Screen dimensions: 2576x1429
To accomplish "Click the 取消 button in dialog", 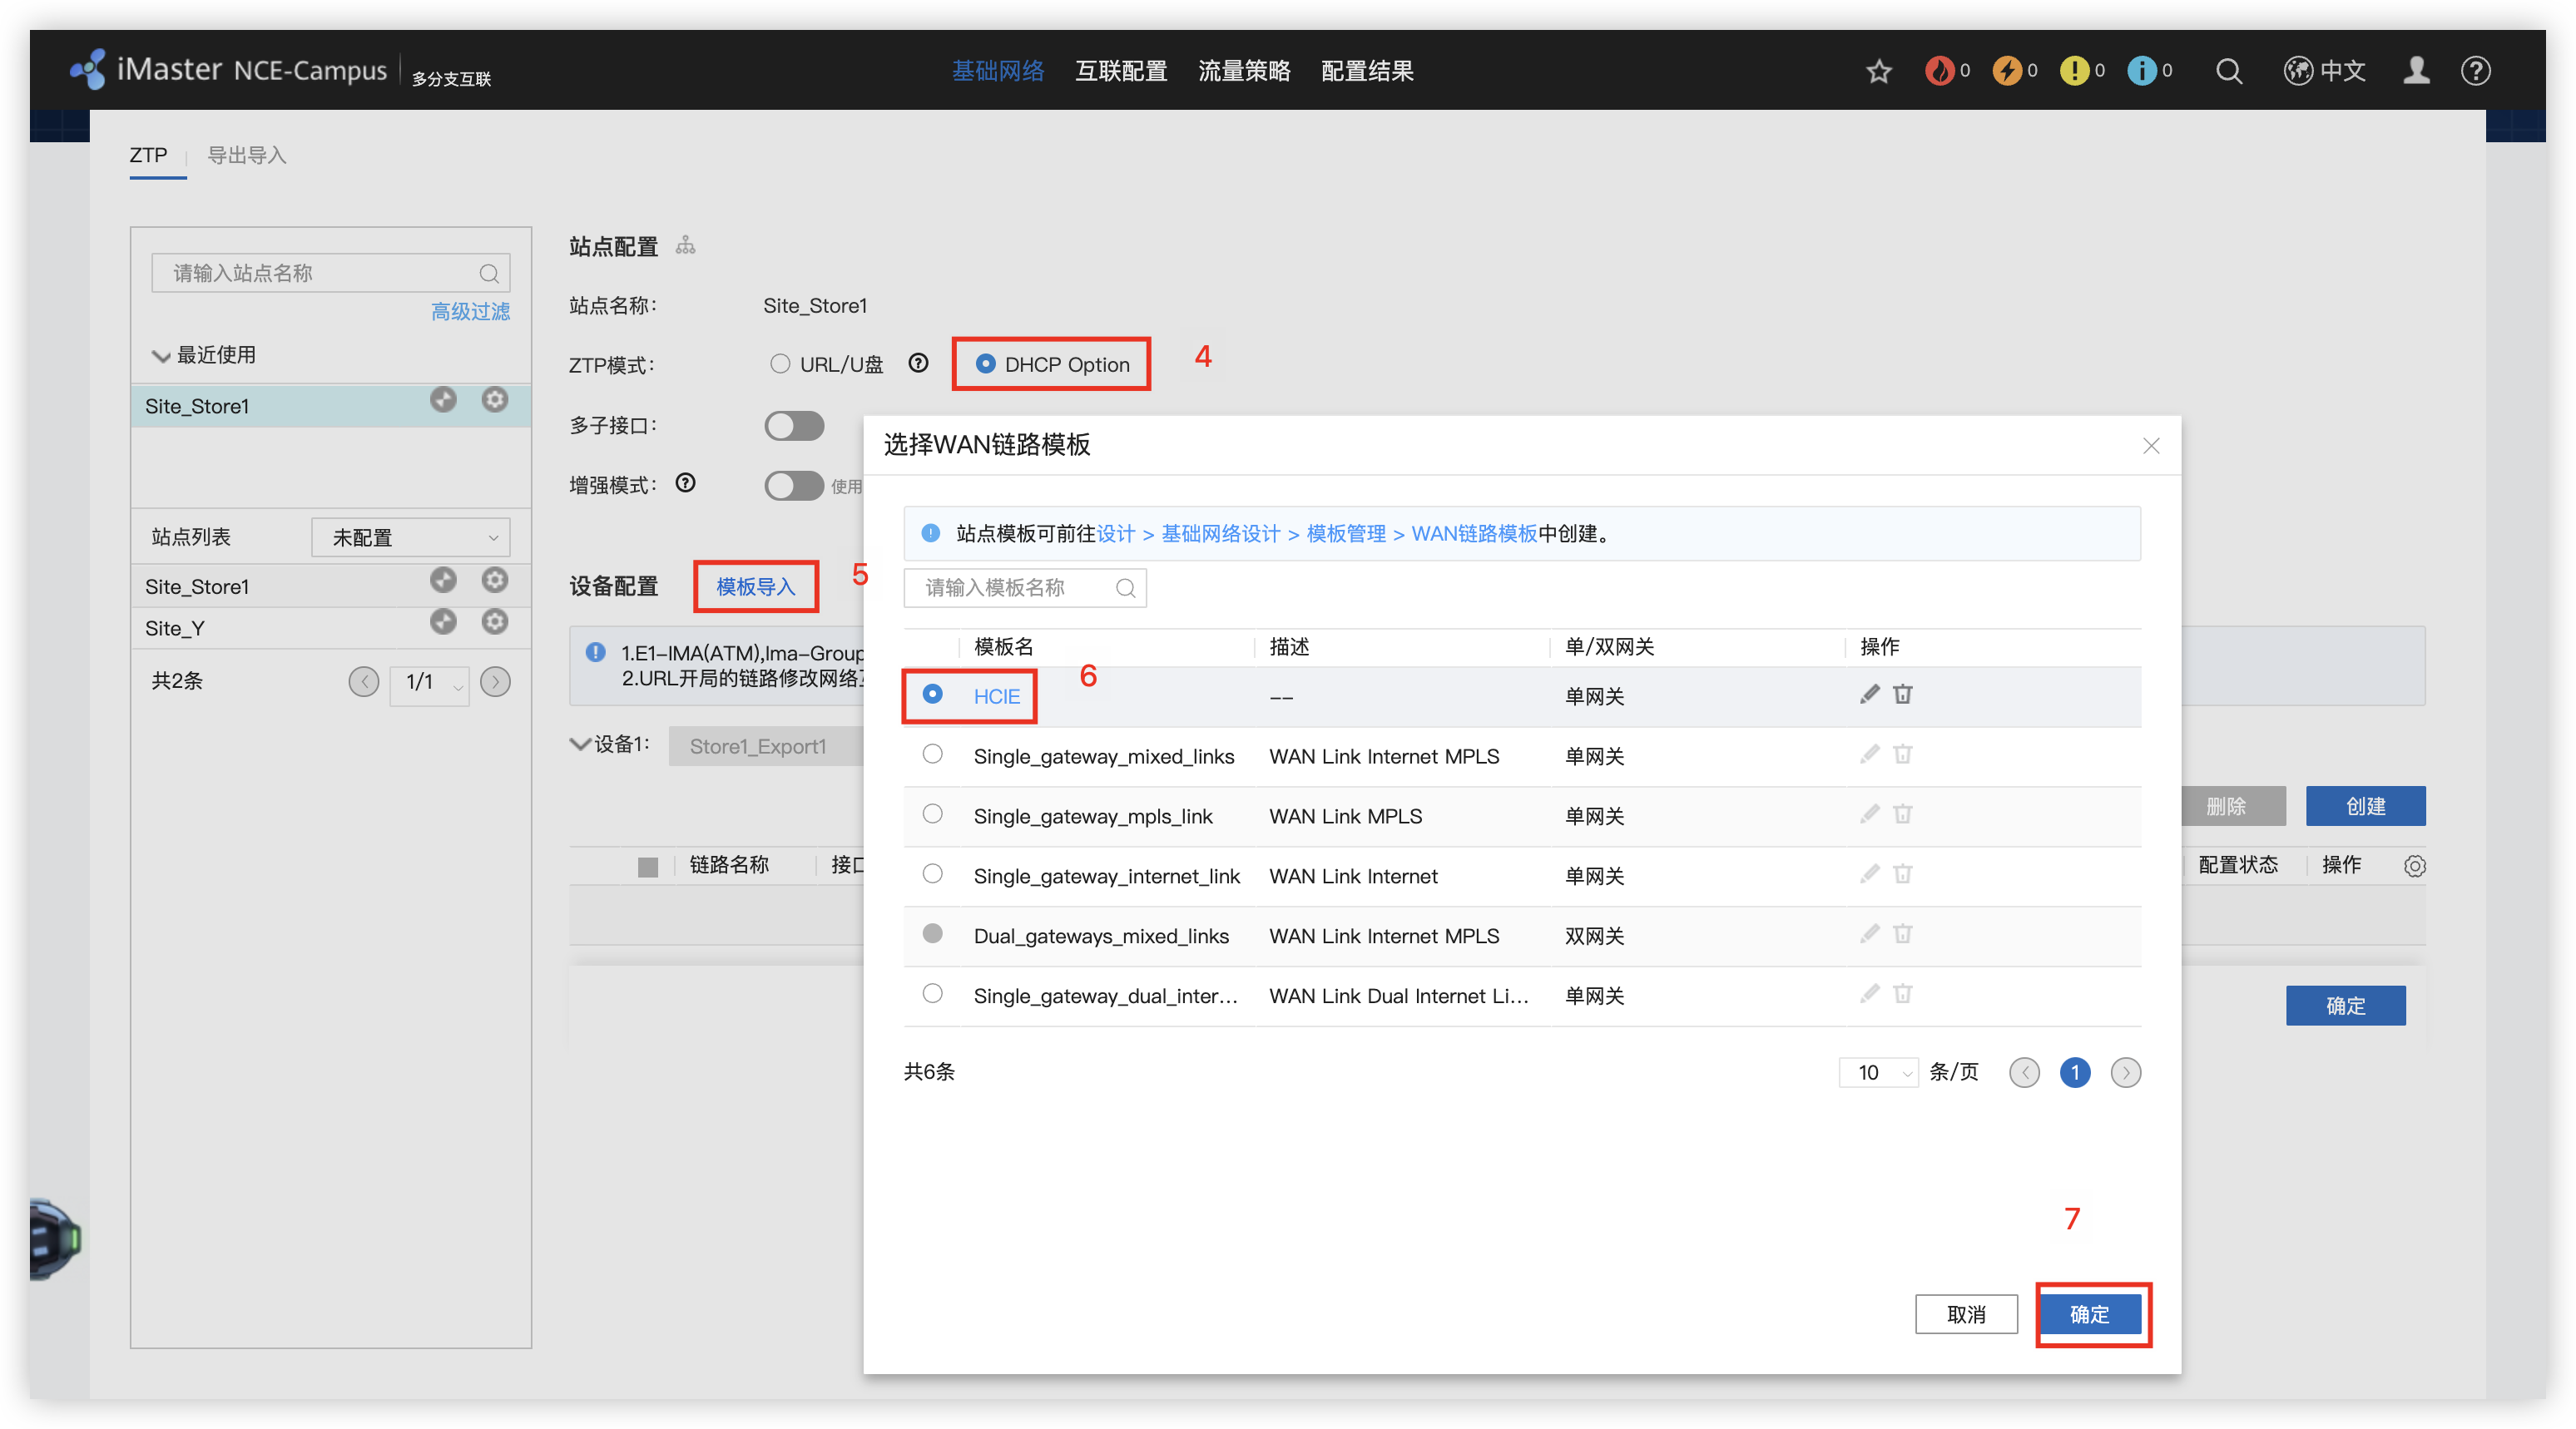I will click(x=1966, y=1314).
